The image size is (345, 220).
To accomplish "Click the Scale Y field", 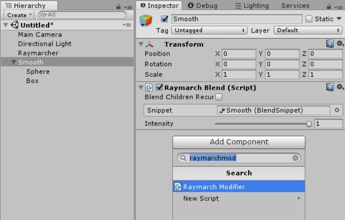I will (282, 74).
